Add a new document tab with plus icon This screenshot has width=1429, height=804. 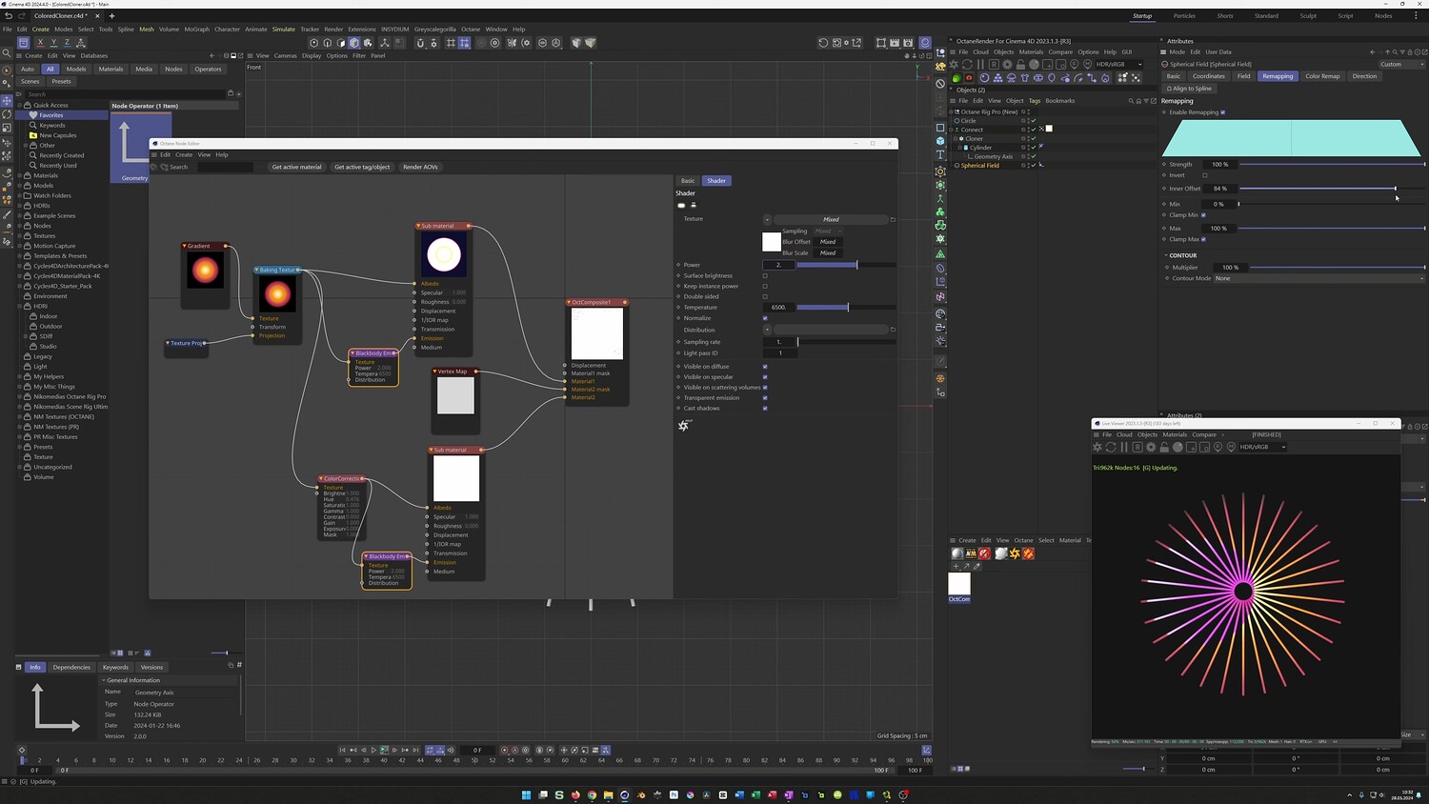click(x=111, y=16)
